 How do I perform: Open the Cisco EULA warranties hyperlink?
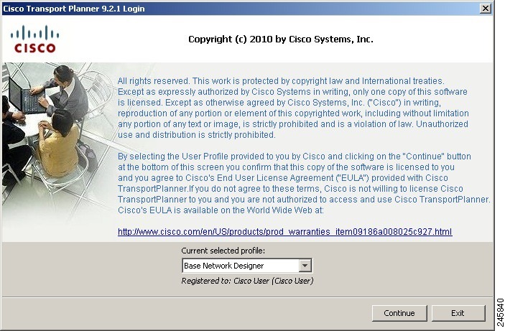[x=284, y=231]
